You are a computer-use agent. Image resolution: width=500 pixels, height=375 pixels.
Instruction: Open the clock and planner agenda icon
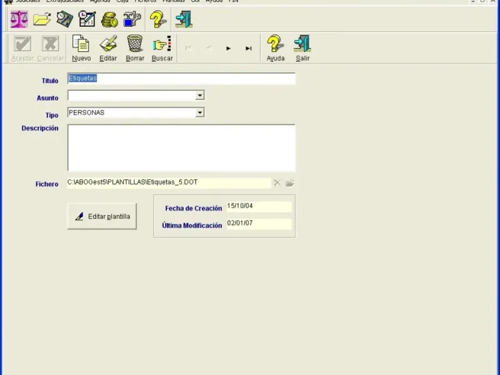64,19
